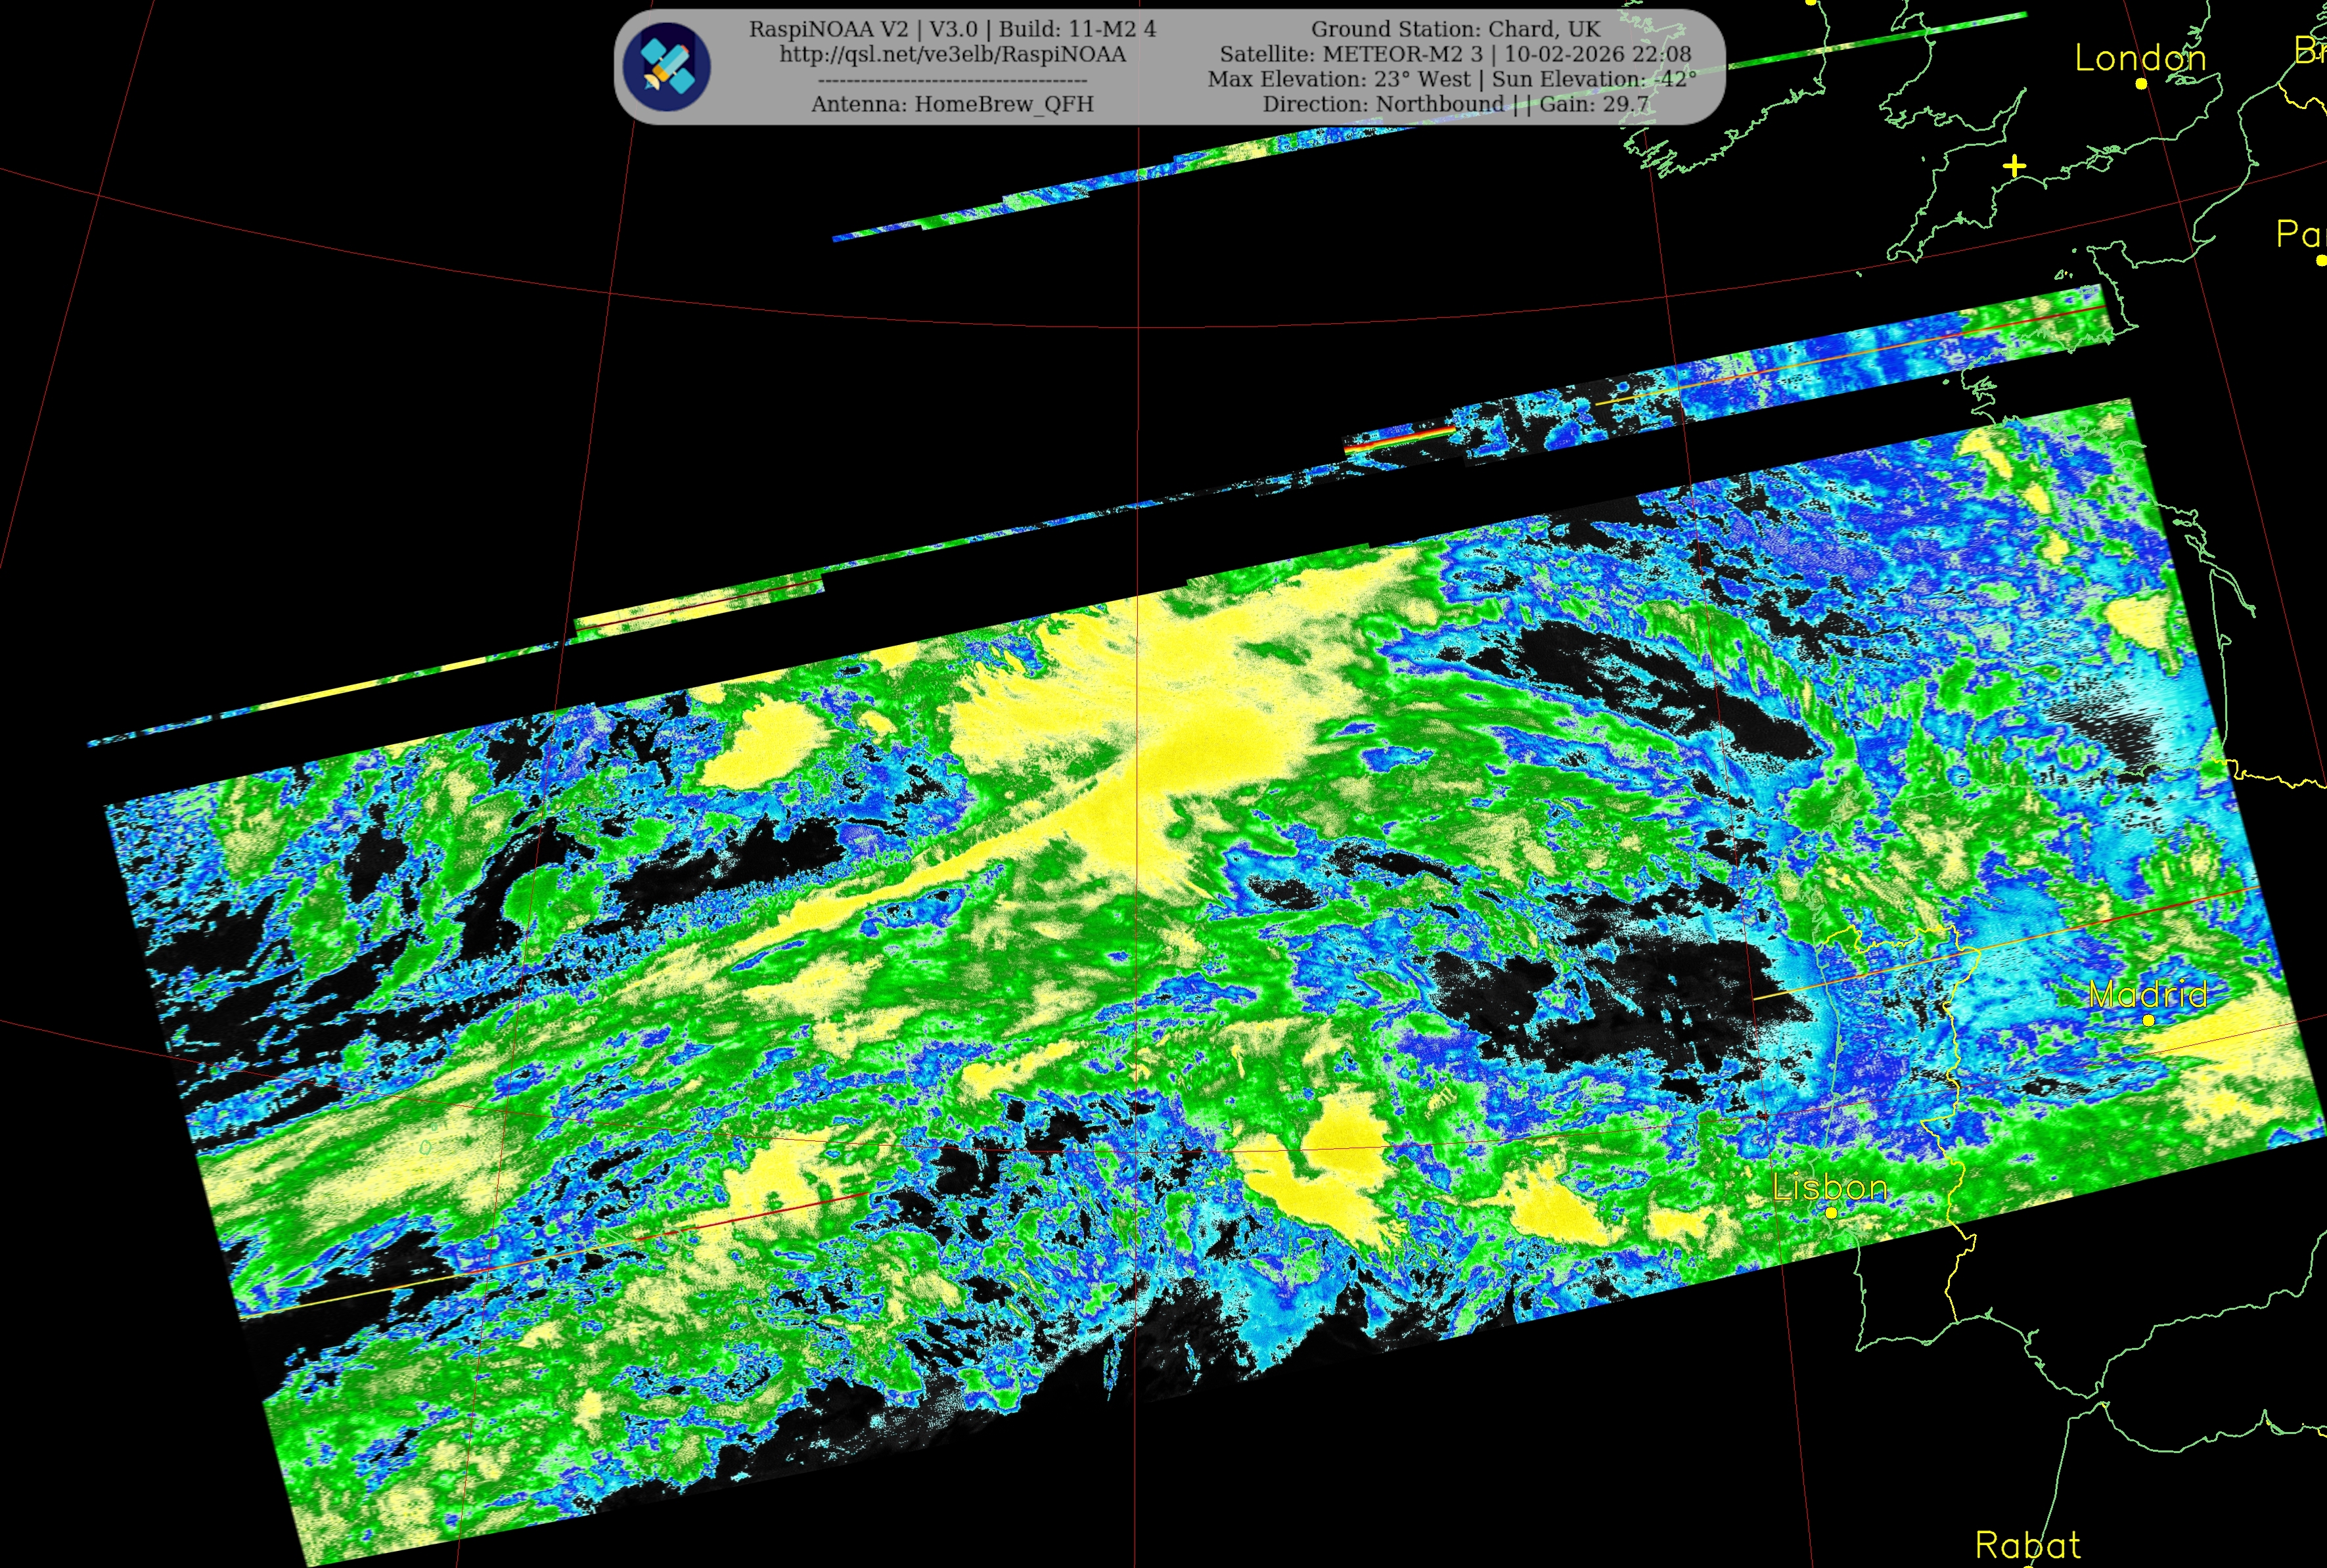2327x1568 pixels.
Task: Click the London city marker dot
Action: (x=2141, y=84)
